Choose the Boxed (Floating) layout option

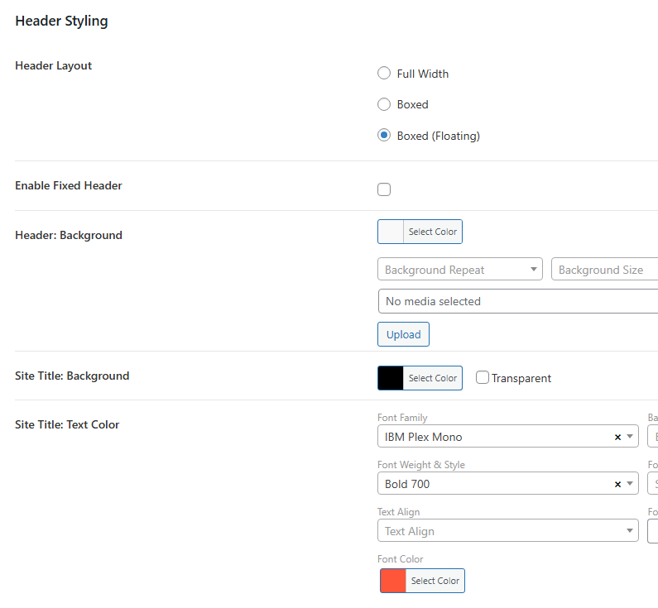384,136
